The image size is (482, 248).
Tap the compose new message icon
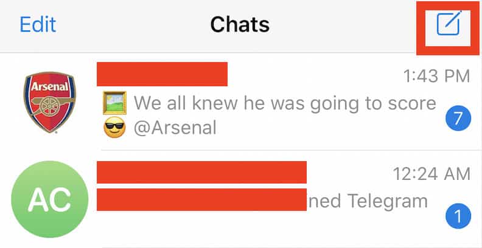(x=449, y=23)
